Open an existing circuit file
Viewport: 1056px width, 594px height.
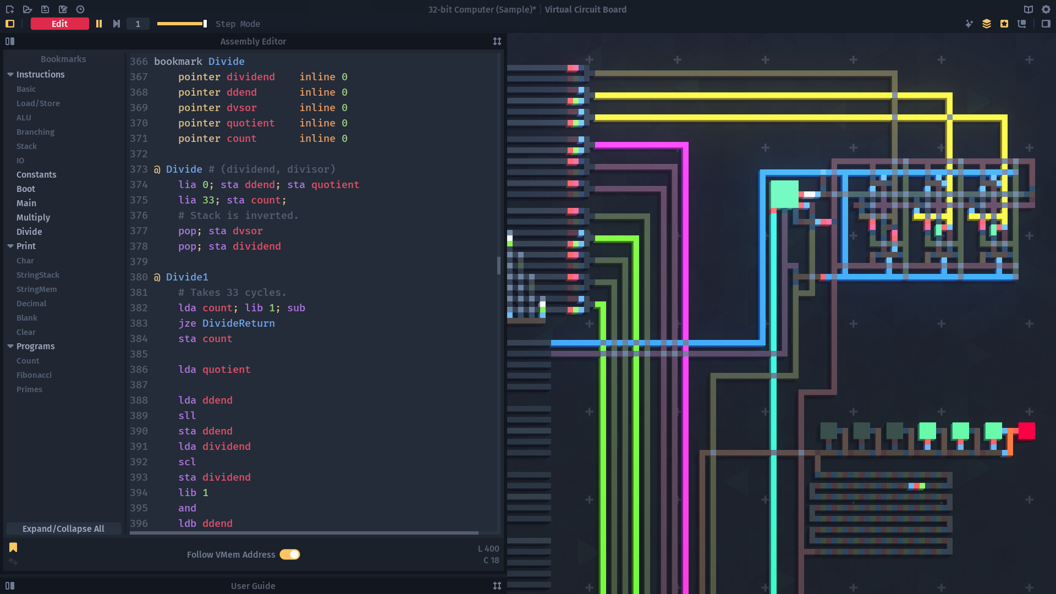[28, 9]
